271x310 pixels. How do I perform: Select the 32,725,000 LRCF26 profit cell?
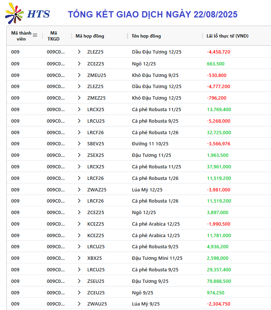pyautogui.click(x=219, y=132)
